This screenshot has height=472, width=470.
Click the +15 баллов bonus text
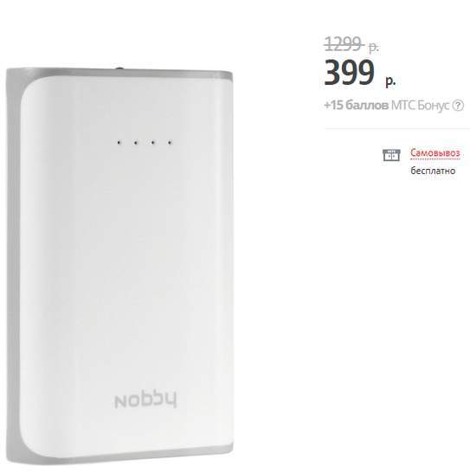click(357, 106)
